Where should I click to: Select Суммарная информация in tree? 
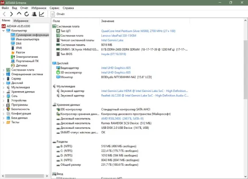tap(30, 35)
